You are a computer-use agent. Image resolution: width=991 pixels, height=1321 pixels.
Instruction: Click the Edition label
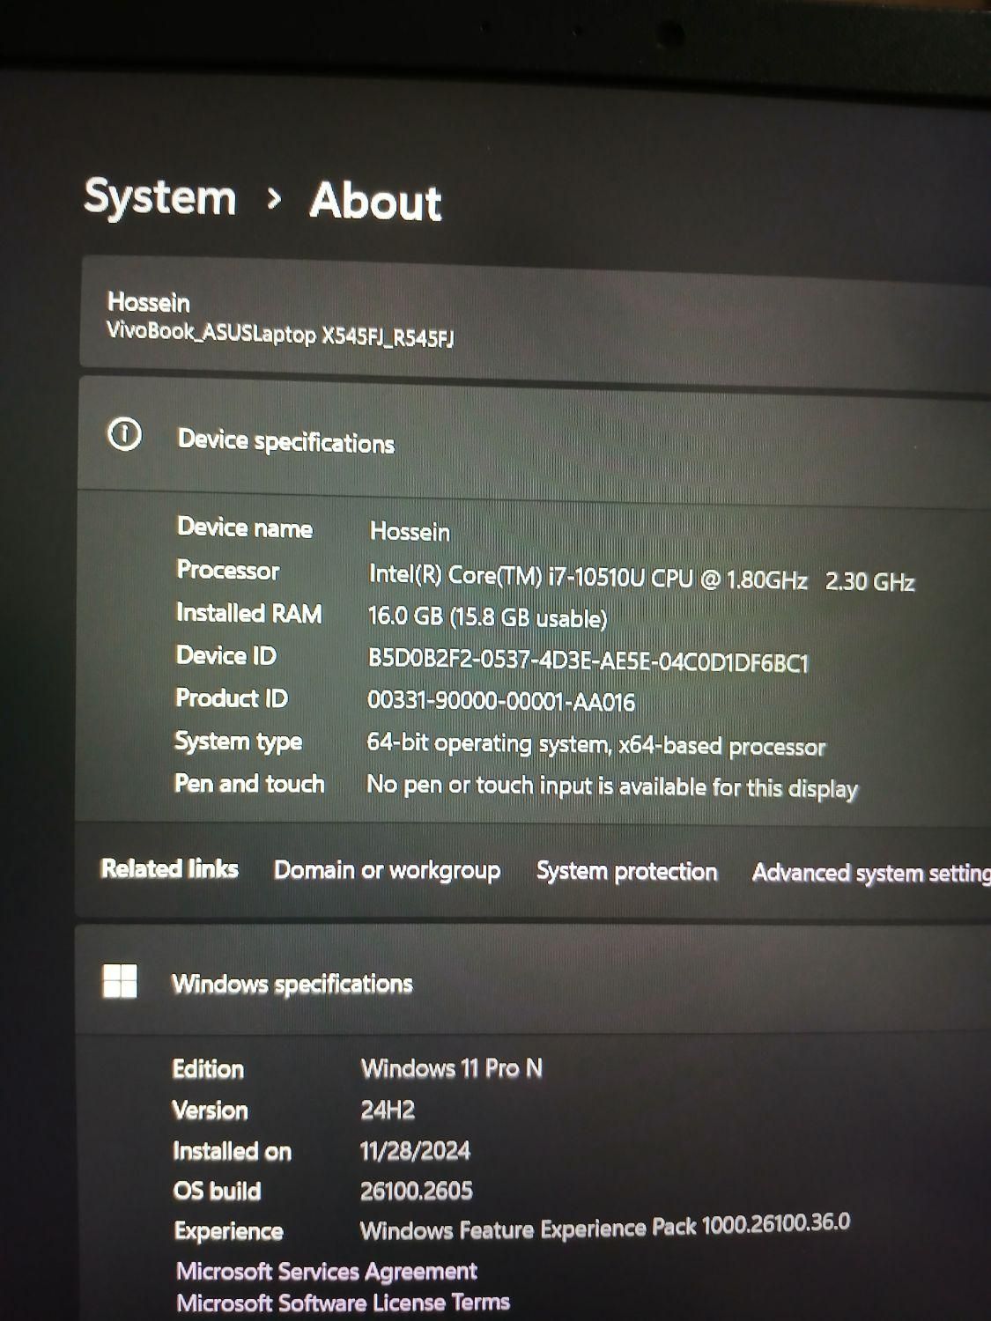click(208, 1069)
